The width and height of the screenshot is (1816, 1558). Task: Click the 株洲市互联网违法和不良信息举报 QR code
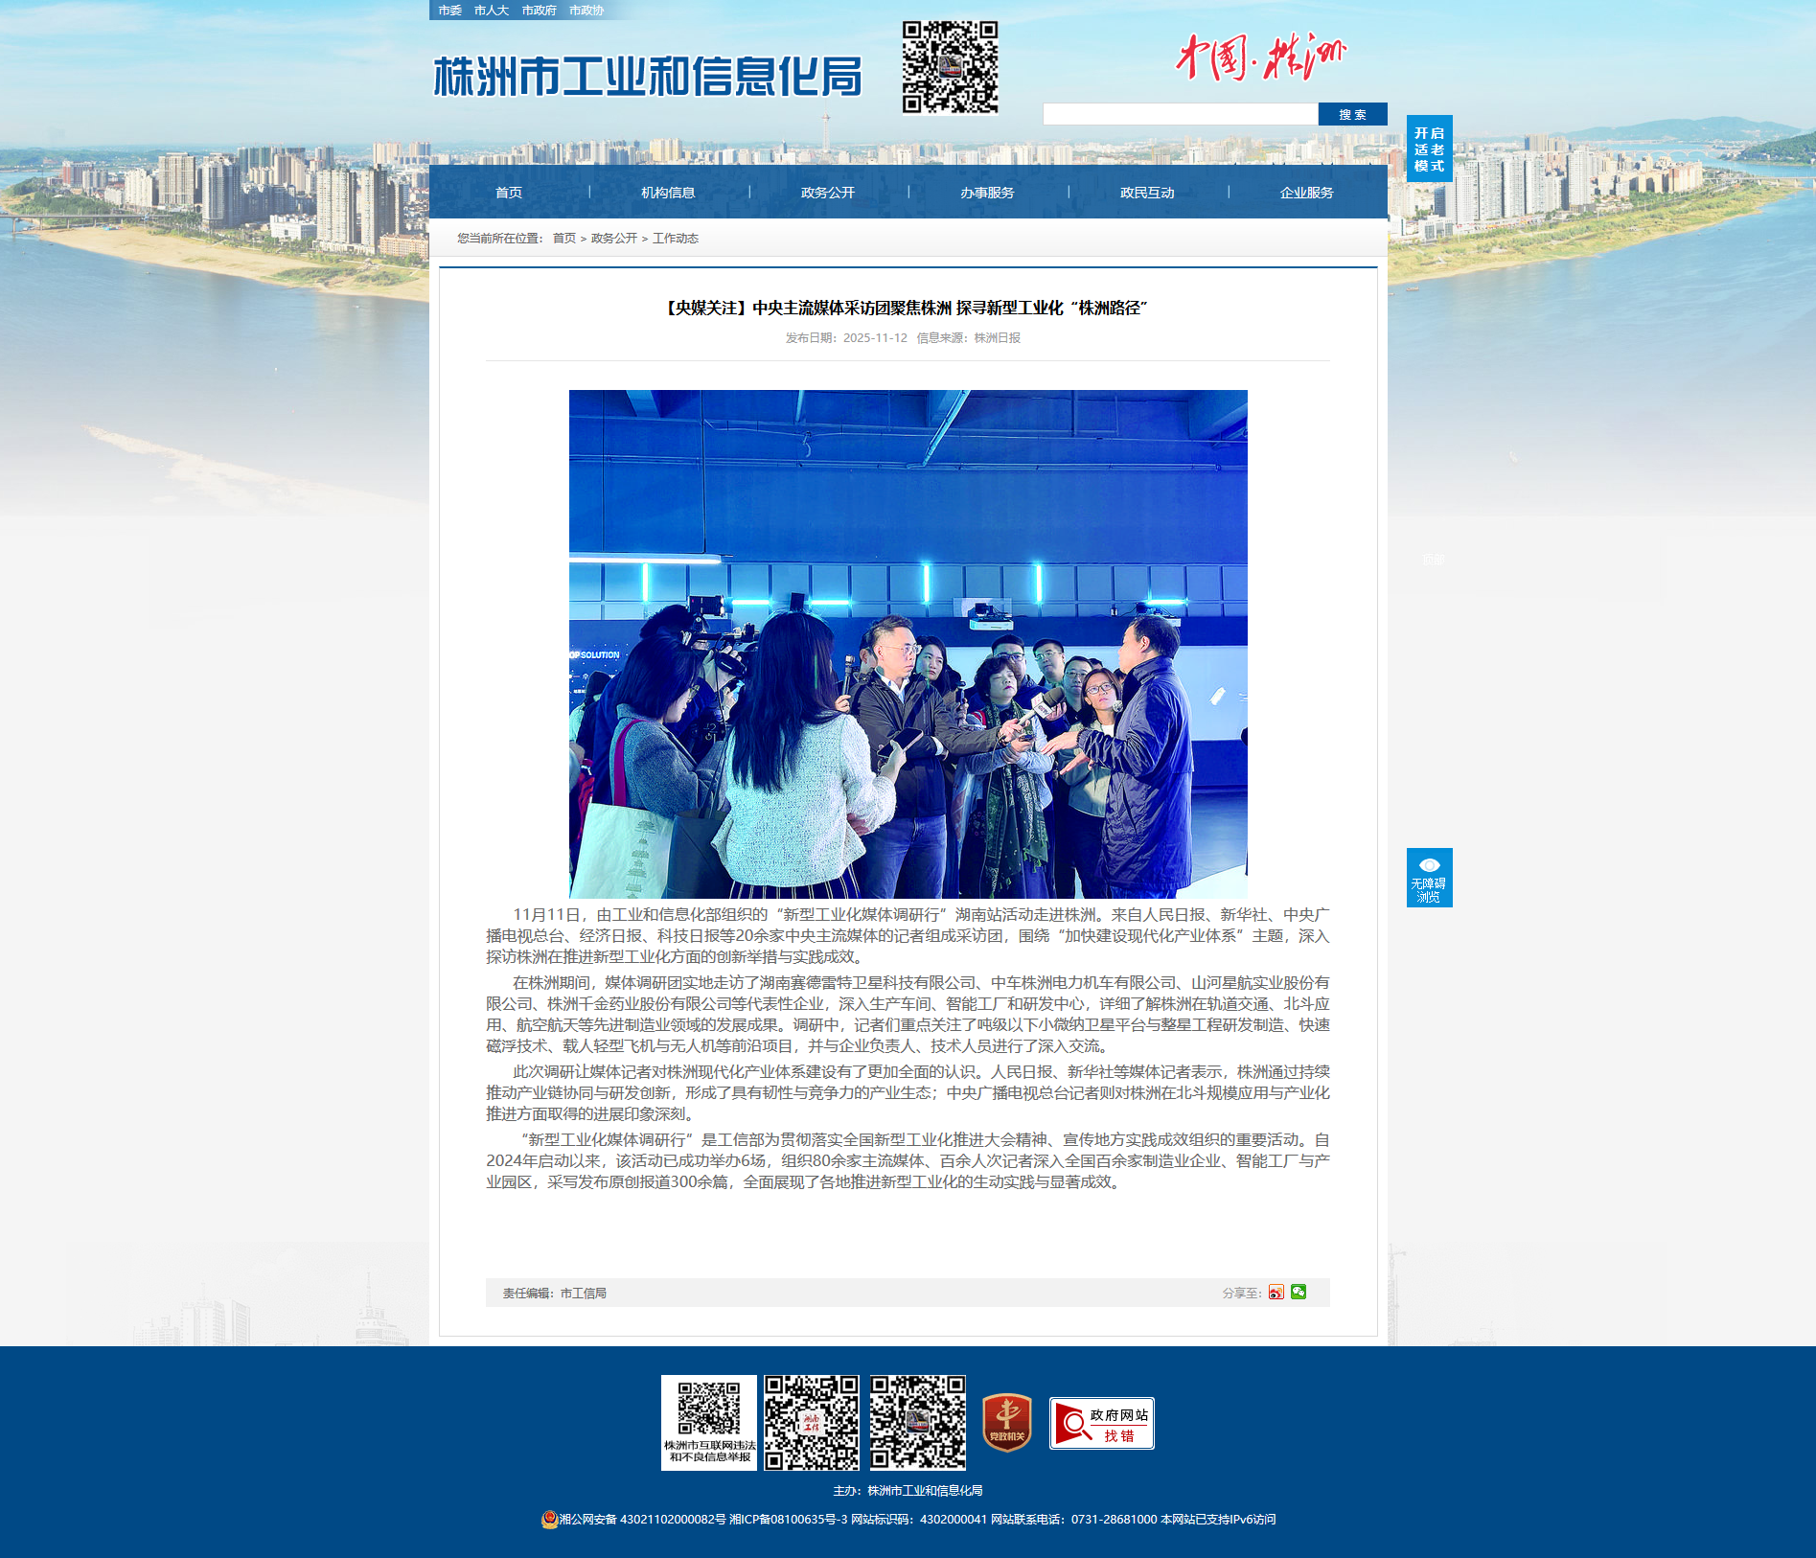tap(709, 1423)
